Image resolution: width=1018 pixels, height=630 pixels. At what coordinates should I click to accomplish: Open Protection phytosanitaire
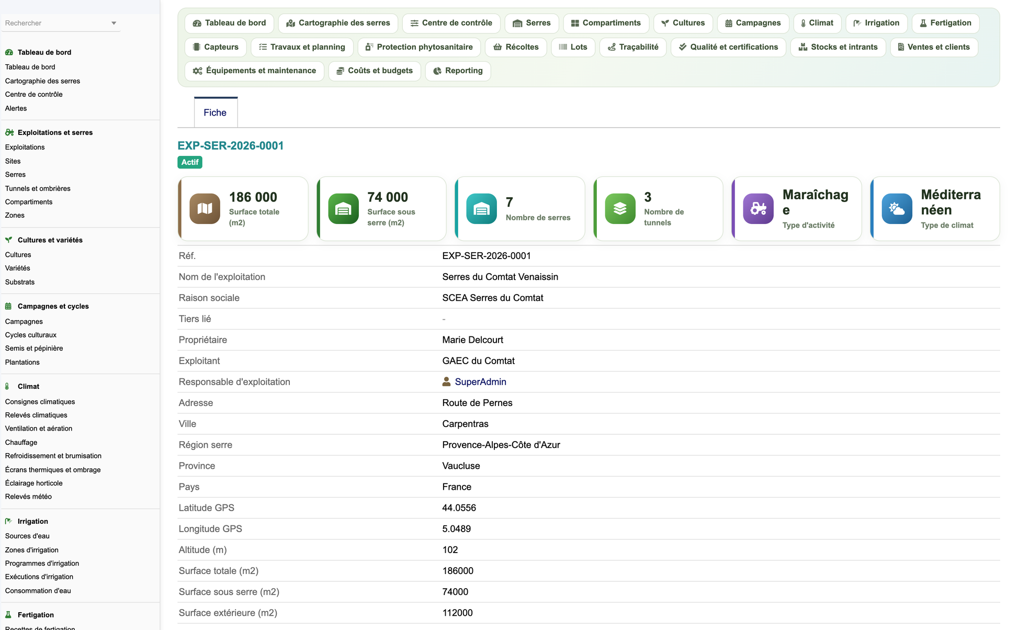[x=419, y=47]
